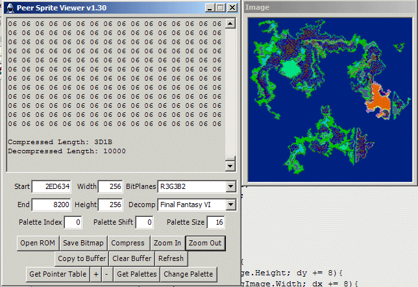418x287 pixels.
Task: Click the Peer Sprite Viewer title bar icon
Action: (x=10, y=8)
